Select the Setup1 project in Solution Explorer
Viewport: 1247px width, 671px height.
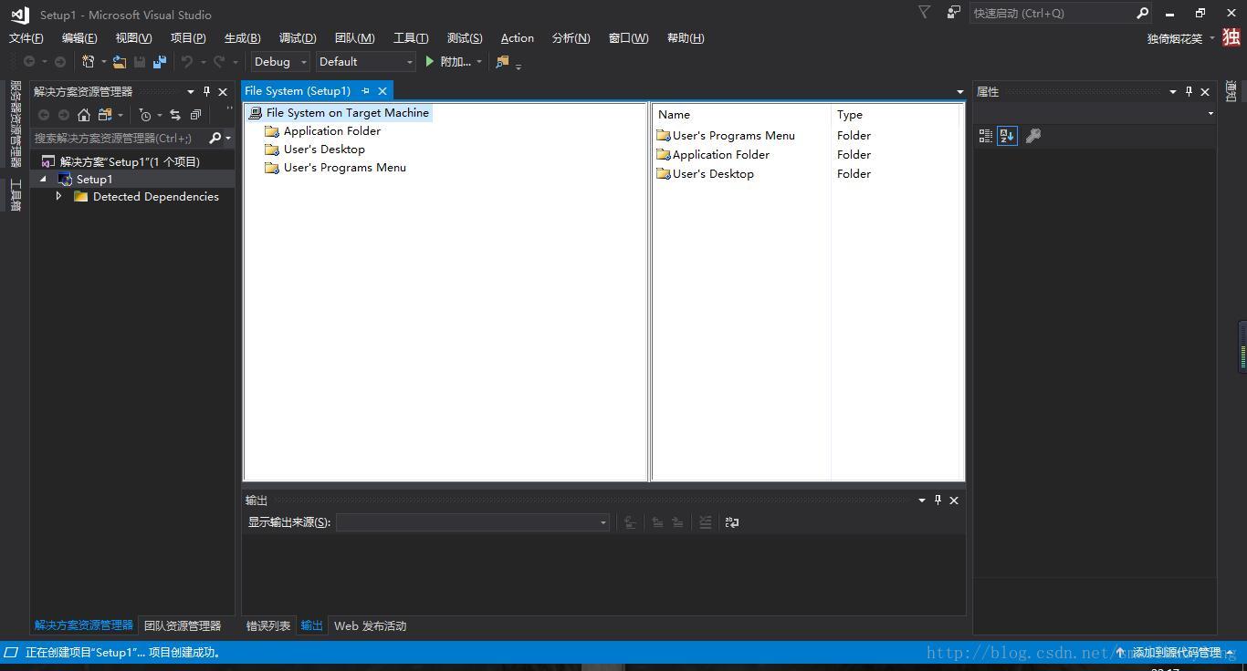[94, 180]
